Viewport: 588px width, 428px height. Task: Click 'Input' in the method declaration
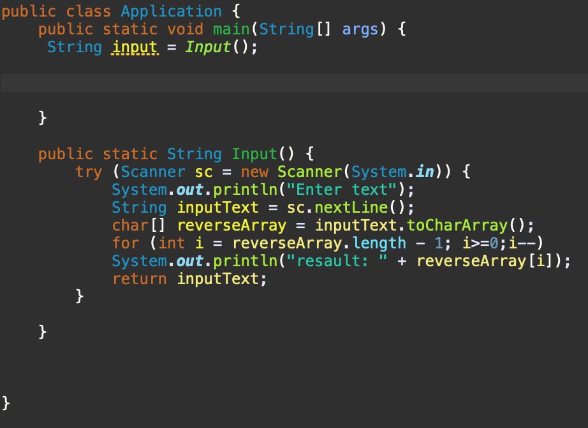(x=254, y=154)
